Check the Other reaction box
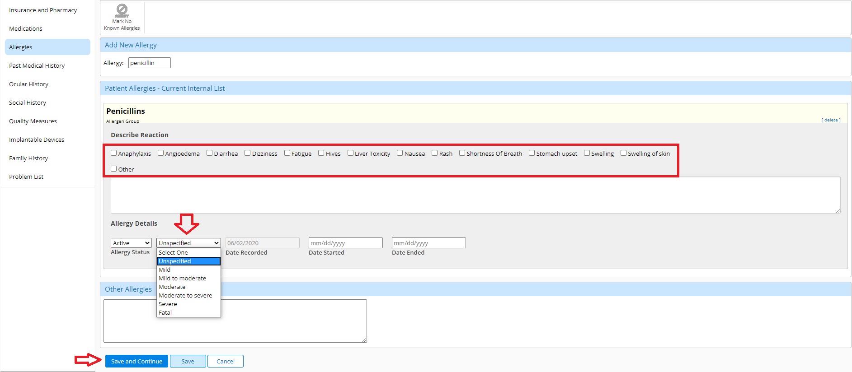This screenshot has width=852, height=372. point(113,169)
